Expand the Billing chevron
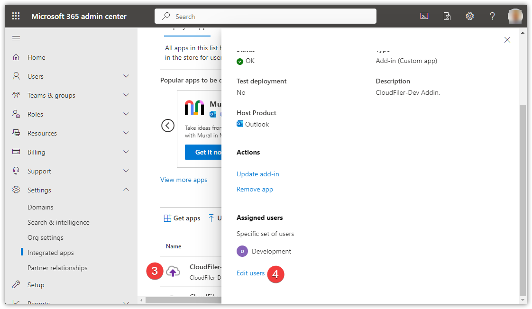 (x=126, y=152)
